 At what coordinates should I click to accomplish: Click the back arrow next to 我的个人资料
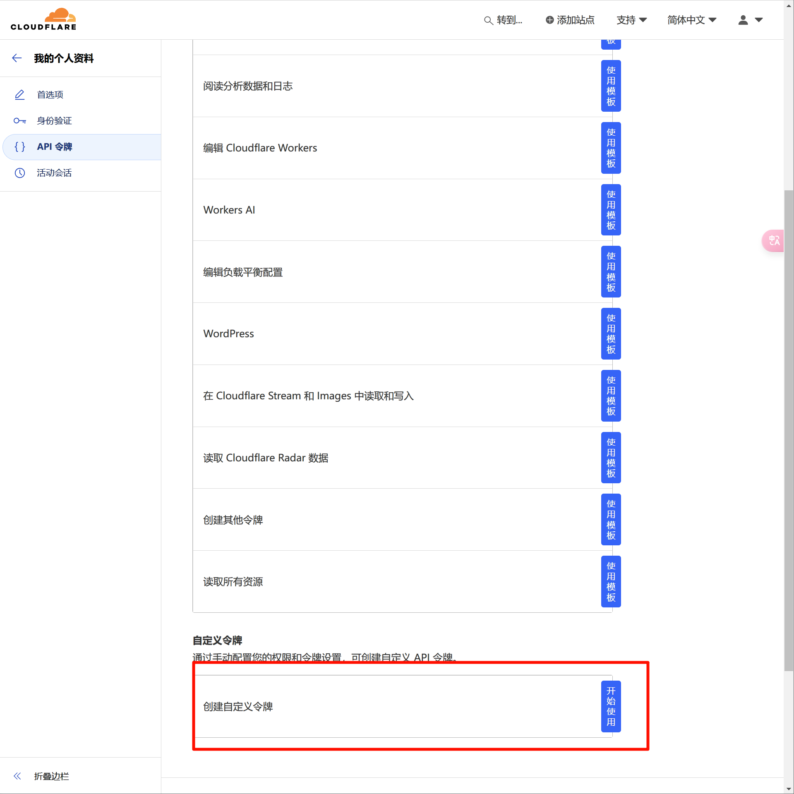[17, 58]
